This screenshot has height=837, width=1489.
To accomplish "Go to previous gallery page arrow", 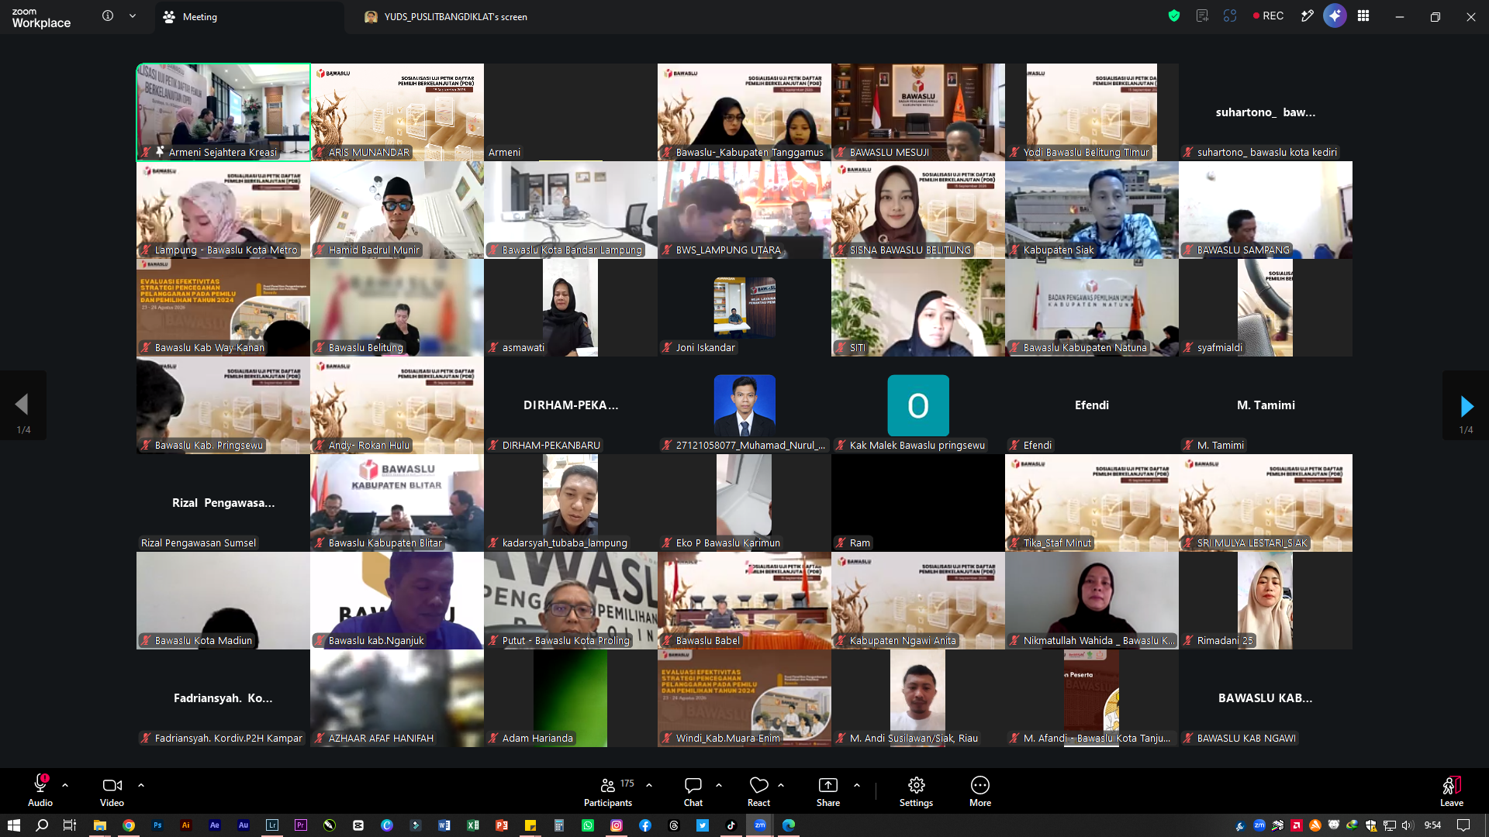I will [x=22, y=405].
